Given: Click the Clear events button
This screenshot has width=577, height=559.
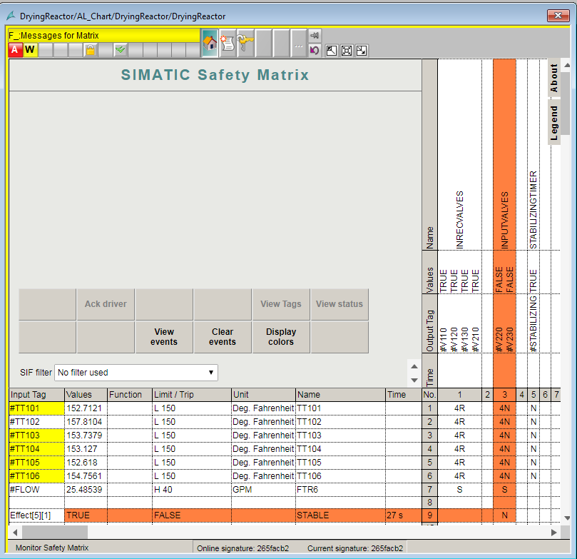Looking at the screenshot, I should coord(223,337).
